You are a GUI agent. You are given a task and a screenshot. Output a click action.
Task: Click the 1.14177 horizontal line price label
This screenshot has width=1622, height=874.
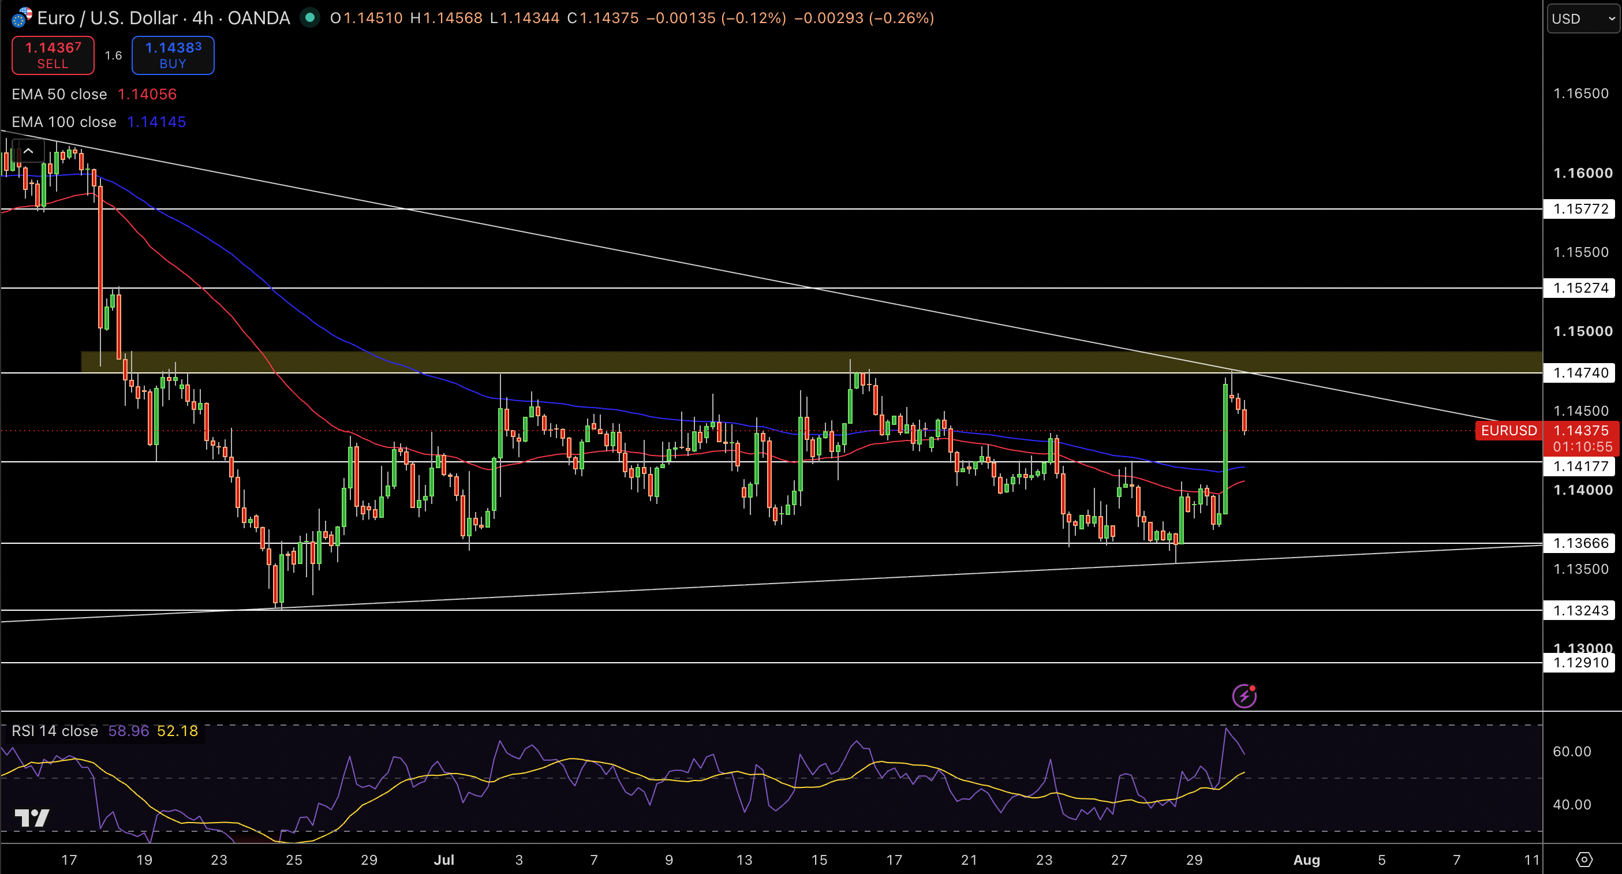tap(1580, 466)
